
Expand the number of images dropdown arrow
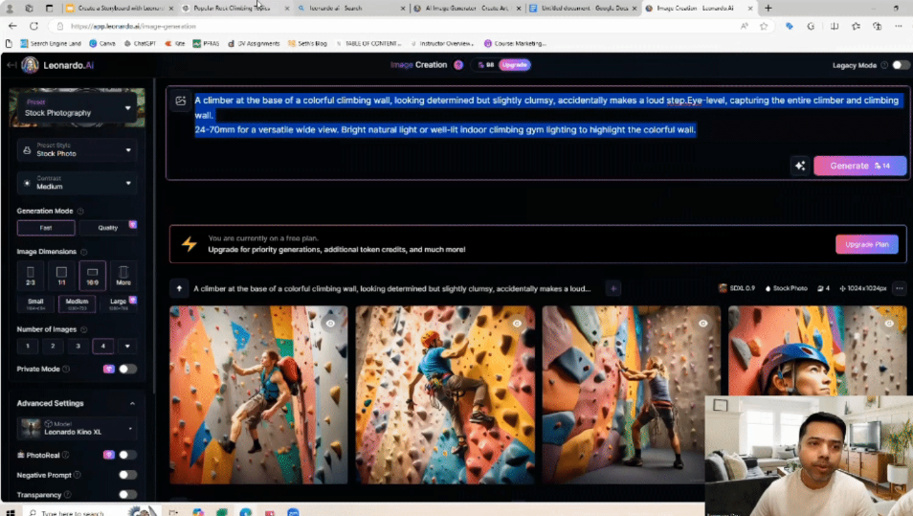click(127, 346)
